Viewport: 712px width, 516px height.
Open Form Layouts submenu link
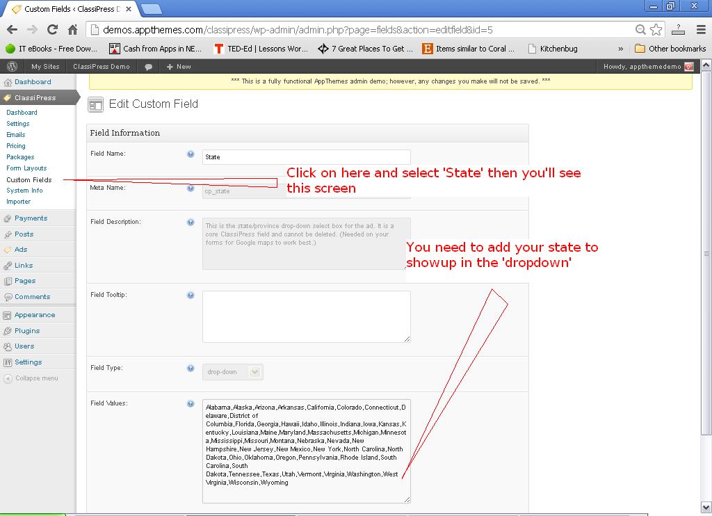pyautogui.click(x=26, y=168)
